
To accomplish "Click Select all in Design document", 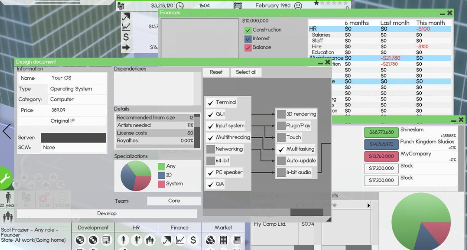I will (x=246, y=72).
